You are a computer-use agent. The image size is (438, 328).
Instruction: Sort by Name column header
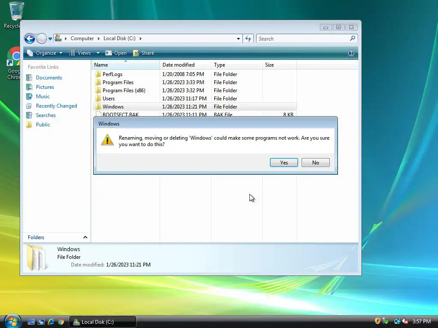click(125, 65)
